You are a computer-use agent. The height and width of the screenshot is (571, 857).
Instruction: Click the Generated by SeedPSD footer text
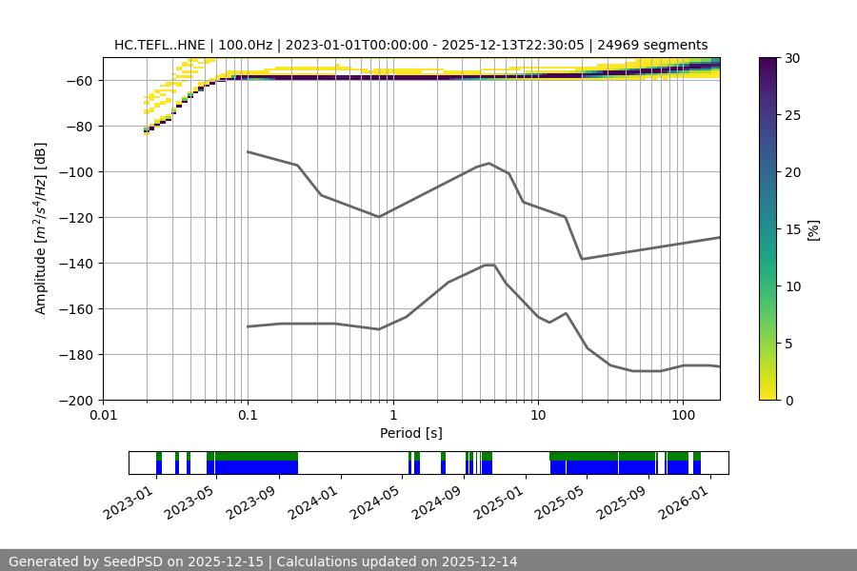[263, 561]
